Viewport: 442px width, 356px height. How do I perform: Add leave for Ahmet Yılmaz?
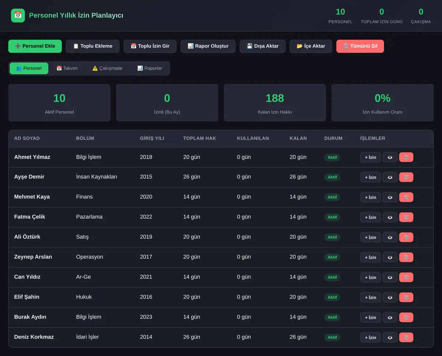tap(371, 157)
